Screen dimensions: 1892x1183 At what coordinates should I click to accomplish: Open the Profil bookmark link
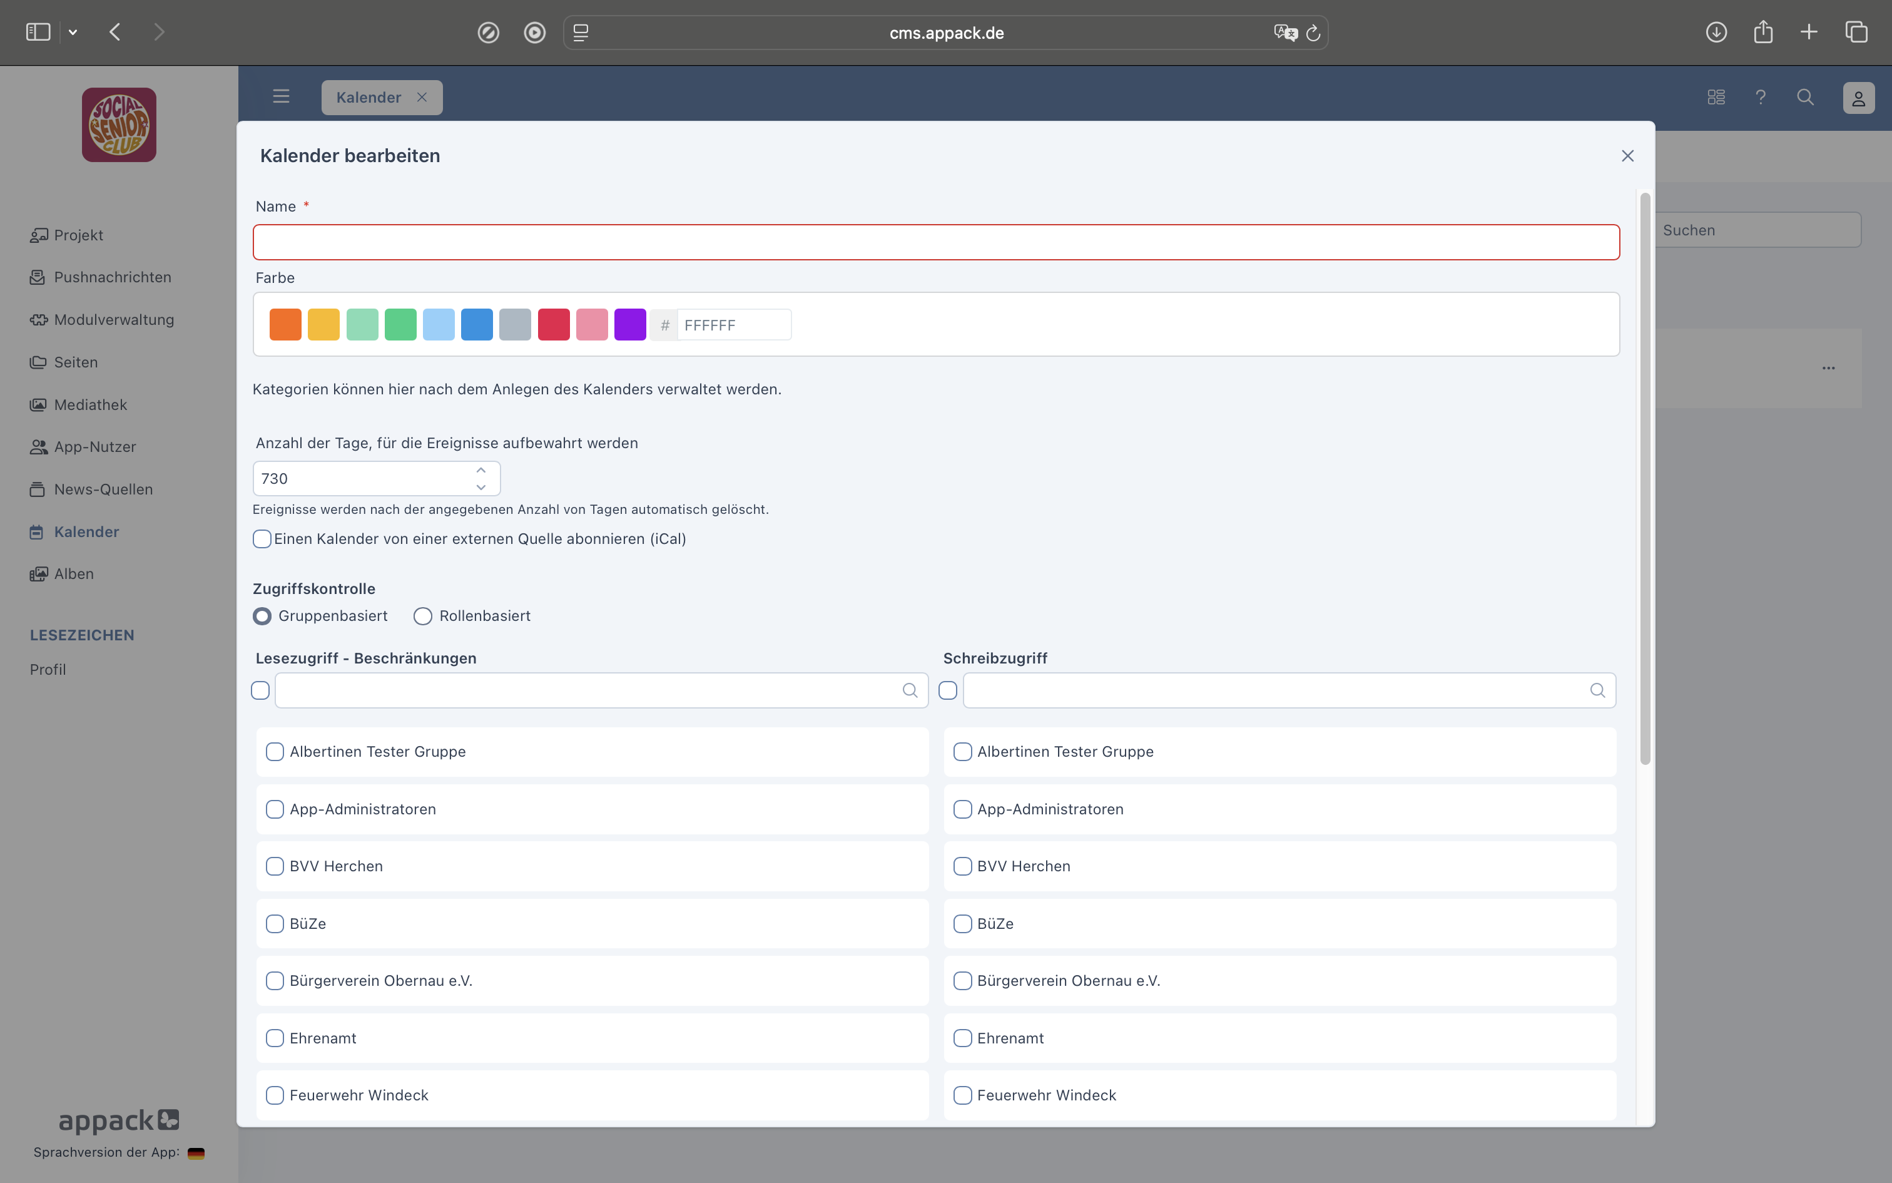pyautogui.click(x=48, y=670)
